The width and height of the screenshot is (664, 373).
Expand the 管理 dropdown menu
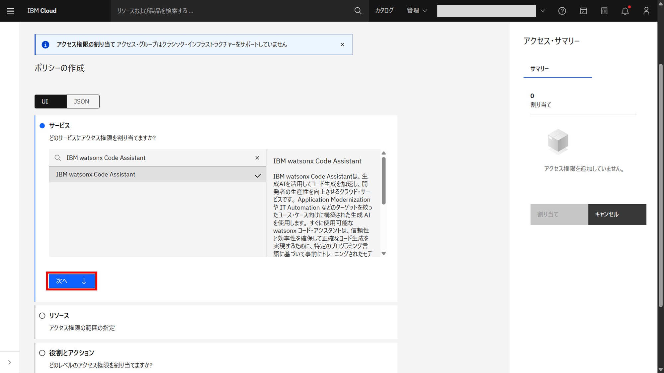pyautogui.click(x=417, y=11)
